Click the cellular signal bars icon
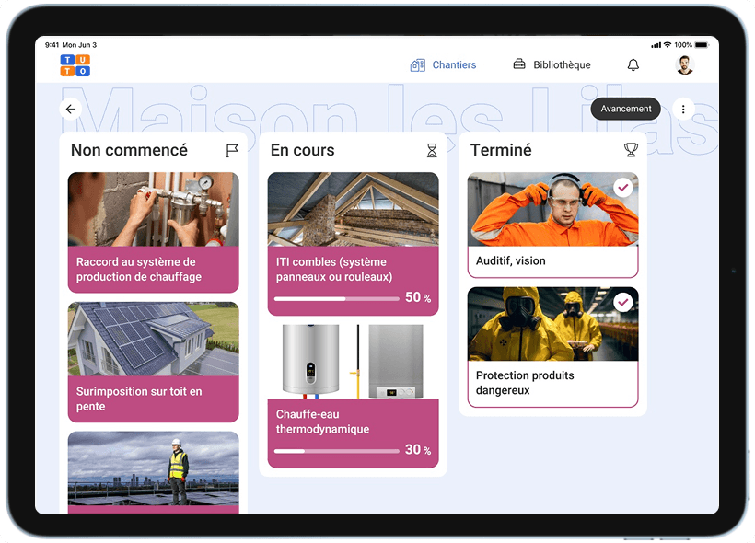This screenshot has width=755, height=543. (x=656, y=45)
